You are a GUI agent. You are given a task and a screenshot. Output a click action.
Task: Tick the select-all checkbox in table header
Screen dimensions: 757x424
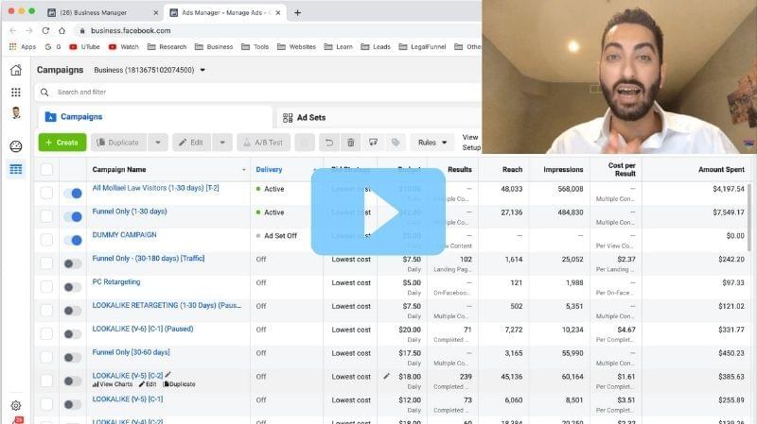[x=46, y=170]
